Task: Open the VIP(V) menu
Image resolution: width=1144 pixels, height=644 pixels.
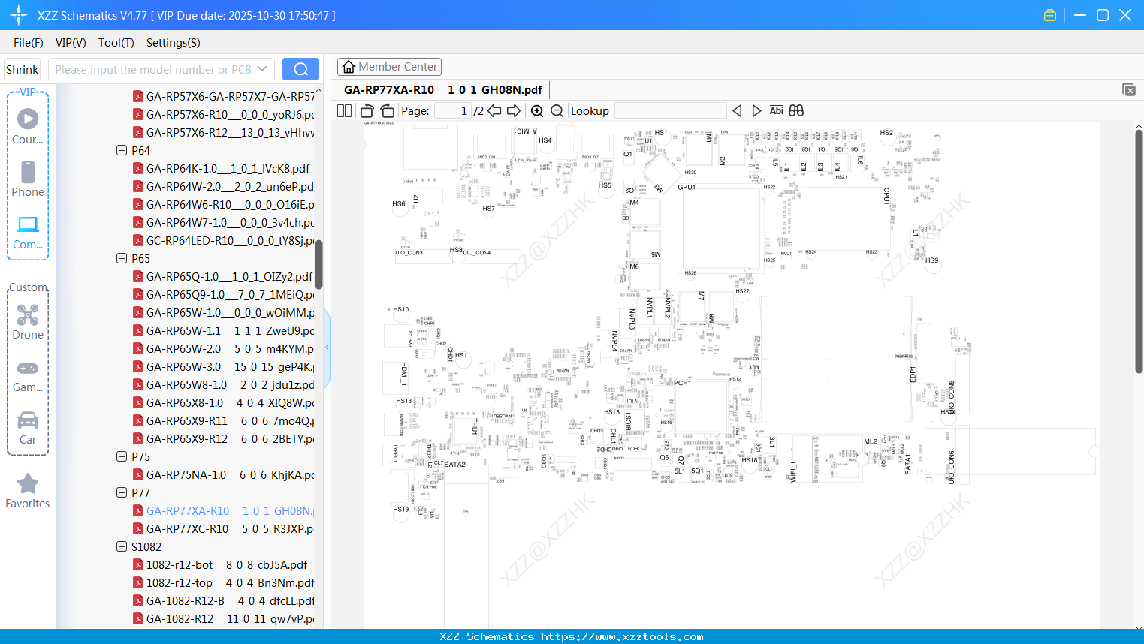Action: pos(71,43)
